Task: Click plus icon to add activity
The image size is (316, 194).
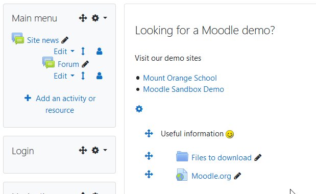Action: point(28,98)
